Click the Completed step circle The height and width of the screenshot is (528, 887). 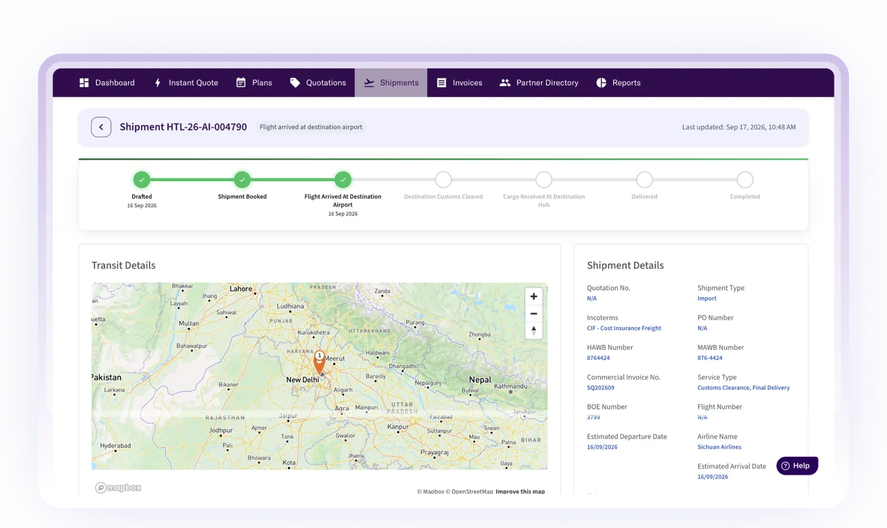click(x=745, y=180)
